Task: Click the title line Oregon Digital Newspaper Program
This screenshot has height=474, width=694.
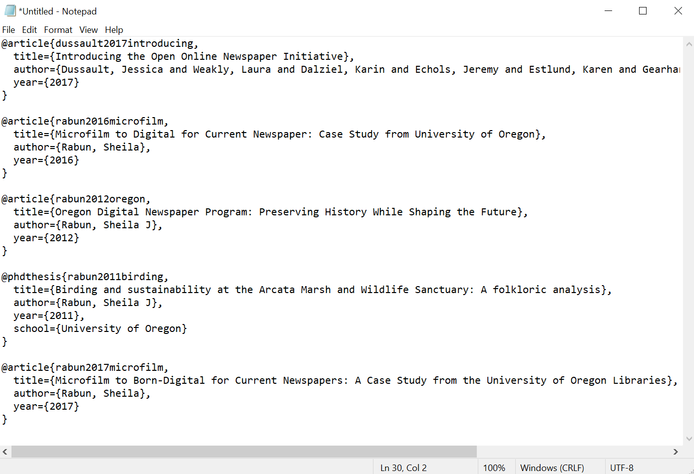Action: (271, 212)
